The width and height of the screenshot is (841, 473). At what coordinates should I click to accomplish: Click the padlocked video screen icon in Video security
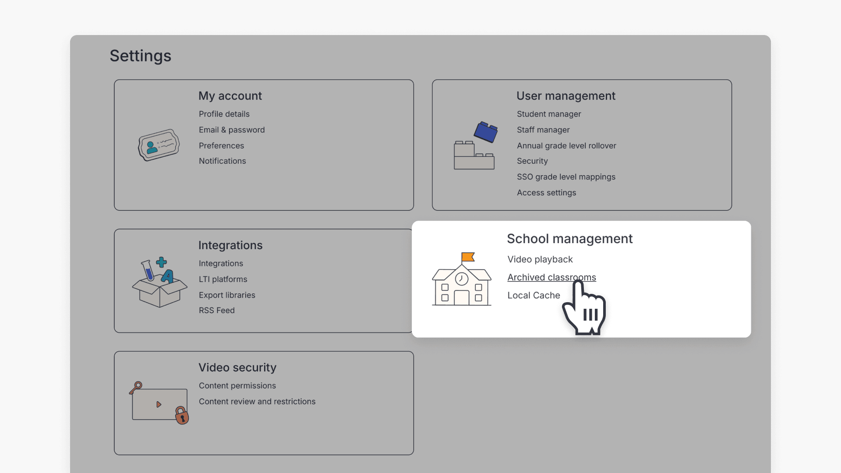(159, 403)
